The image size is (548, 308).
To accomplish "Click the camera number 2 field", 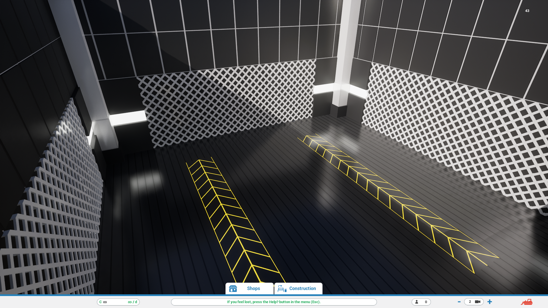I will 470,302.
